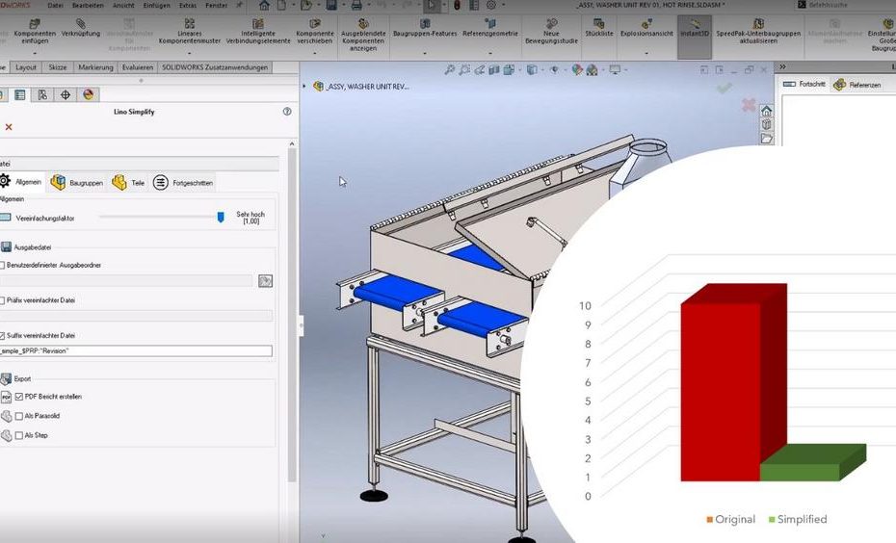Click the Vereinfachungsfaktor slider handle

click(221, 218)
